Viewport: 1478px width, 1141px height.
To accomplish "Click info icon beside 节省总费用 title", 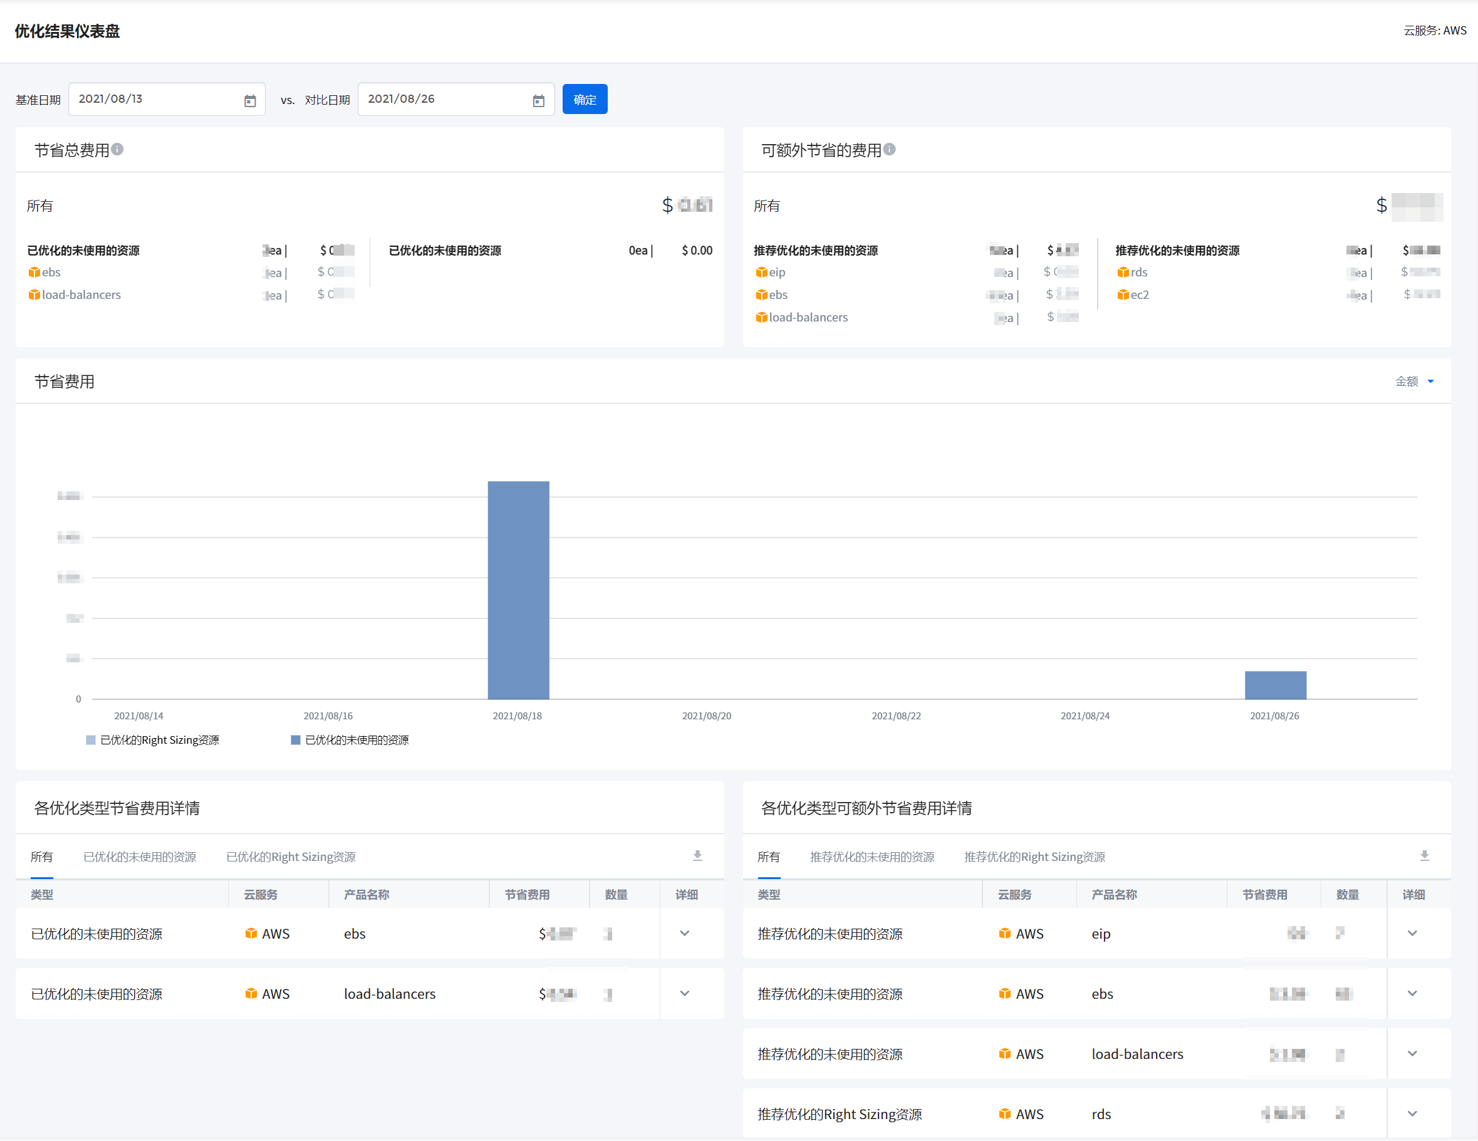I will [x=117, y=149].
